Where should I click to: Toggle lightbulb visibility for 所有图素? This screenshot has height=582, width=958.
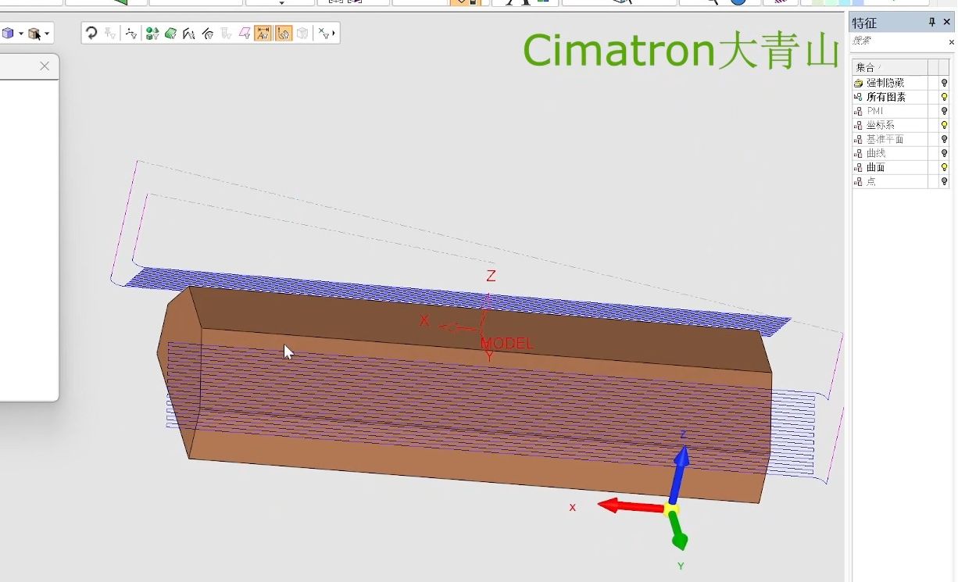(x=944, y=97)
